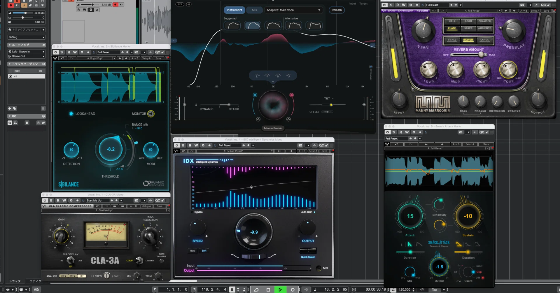Select the MEDIUM reverb size

tap(468, 40)
